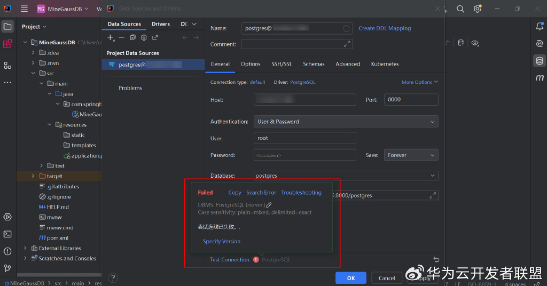Switch to the Options tab
This screenshot has width=547, height=286.
pos(251,64)
